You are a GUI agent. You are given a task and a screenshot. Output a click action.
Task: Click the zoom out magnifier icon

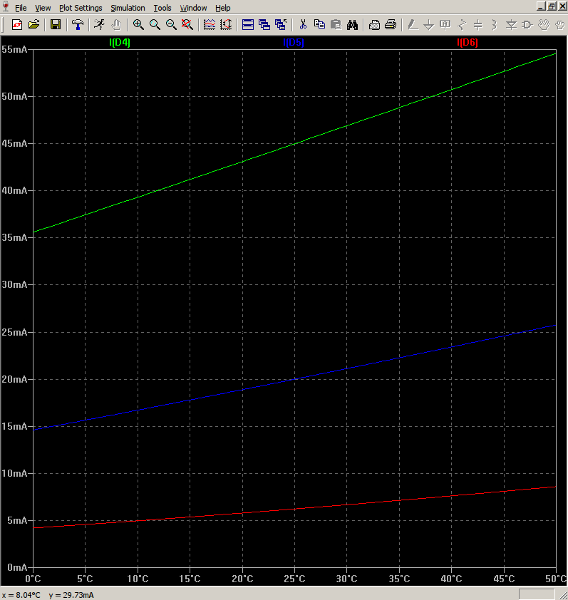[x=171, y=25]
